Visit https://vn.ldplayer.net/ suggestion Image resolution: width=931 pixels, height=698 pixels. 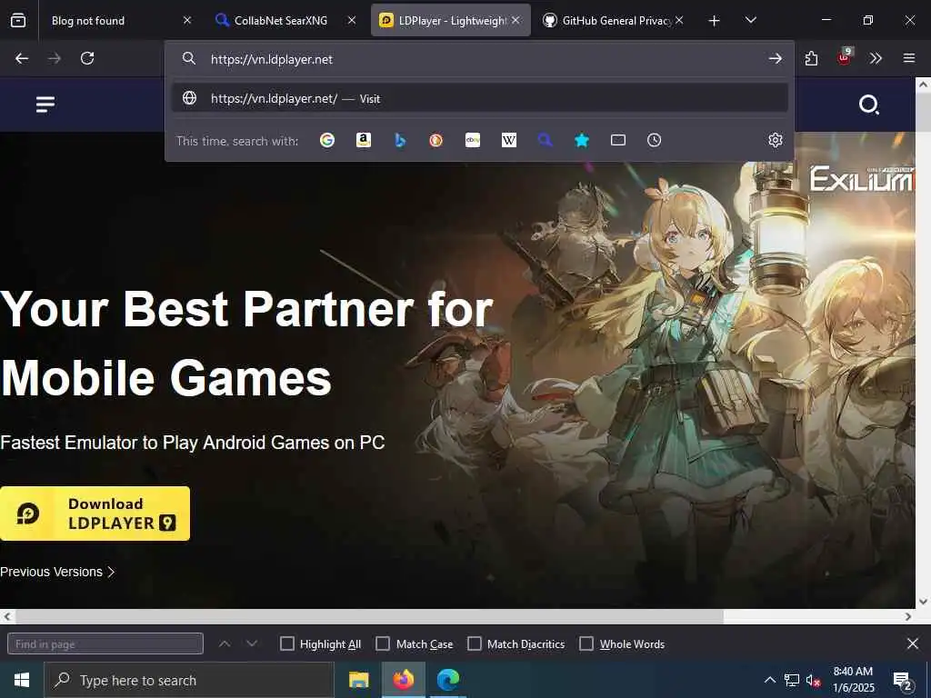point(480,98)
